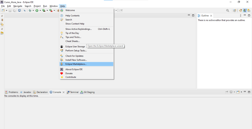The width and height of the screenshot is (252, 129).
Task: Open the Window menu
Action: coord(54,6)
